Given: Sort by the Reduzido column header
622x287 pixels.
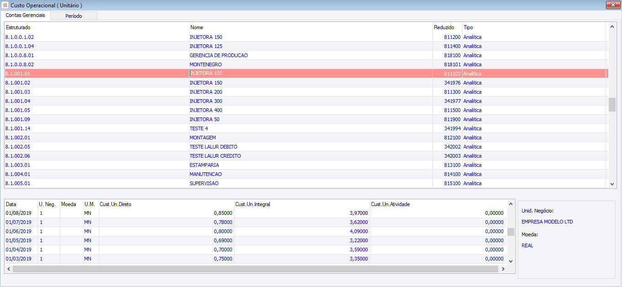Looking at the screenshot, I should [x=447, y=27].
